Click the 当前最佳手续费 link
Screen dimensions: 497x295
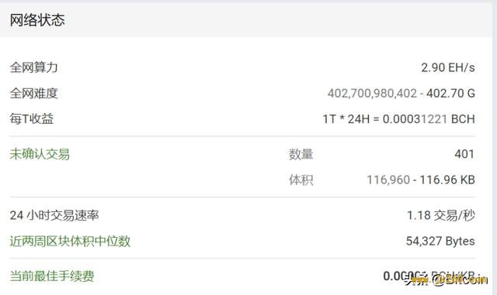click(x=52, y=276)
